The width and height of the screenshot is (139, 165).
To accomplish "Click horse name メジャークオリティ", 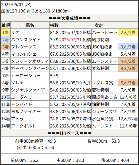I will [30, 61].
